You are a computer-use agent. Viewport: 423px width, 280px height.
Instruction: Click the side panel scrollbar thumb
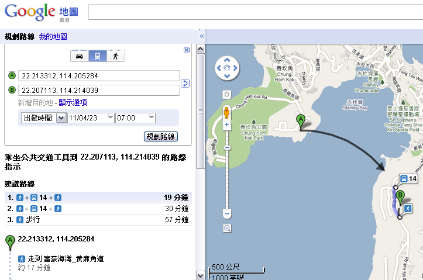click(201, 111)
